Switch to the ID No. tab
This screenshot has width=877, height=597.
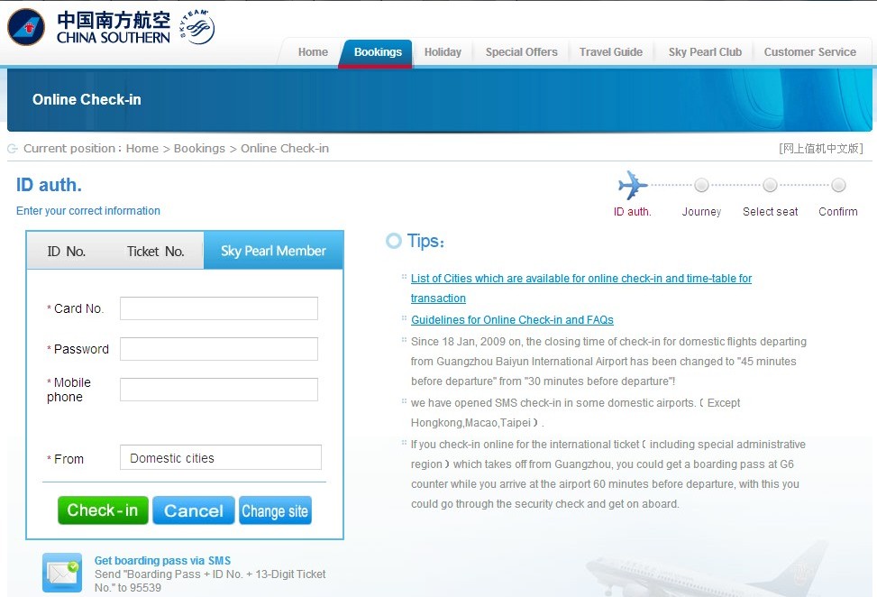tap(67, 252)
